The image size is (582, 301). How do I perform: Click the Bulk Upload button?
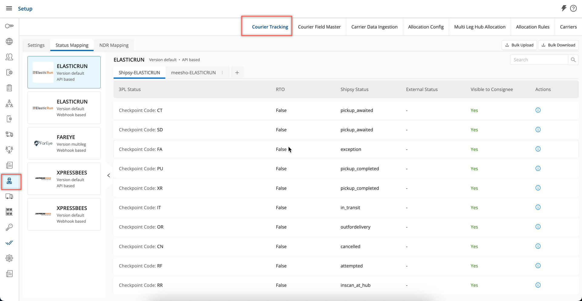tap(519, 45)
